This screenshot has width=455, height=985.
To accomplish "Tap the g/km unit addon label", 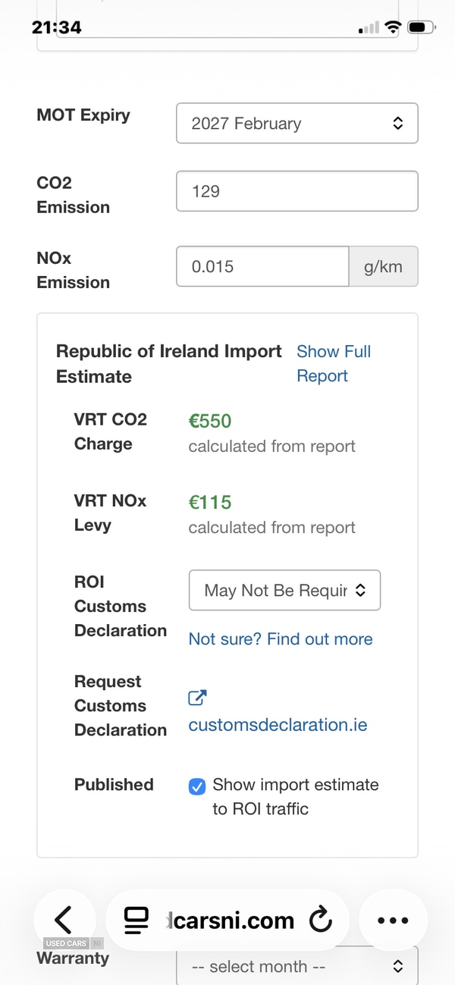I will (383, 267).
